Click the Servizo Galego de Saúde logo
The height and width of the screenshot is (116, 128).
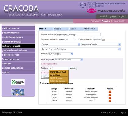tap(87, 5)
